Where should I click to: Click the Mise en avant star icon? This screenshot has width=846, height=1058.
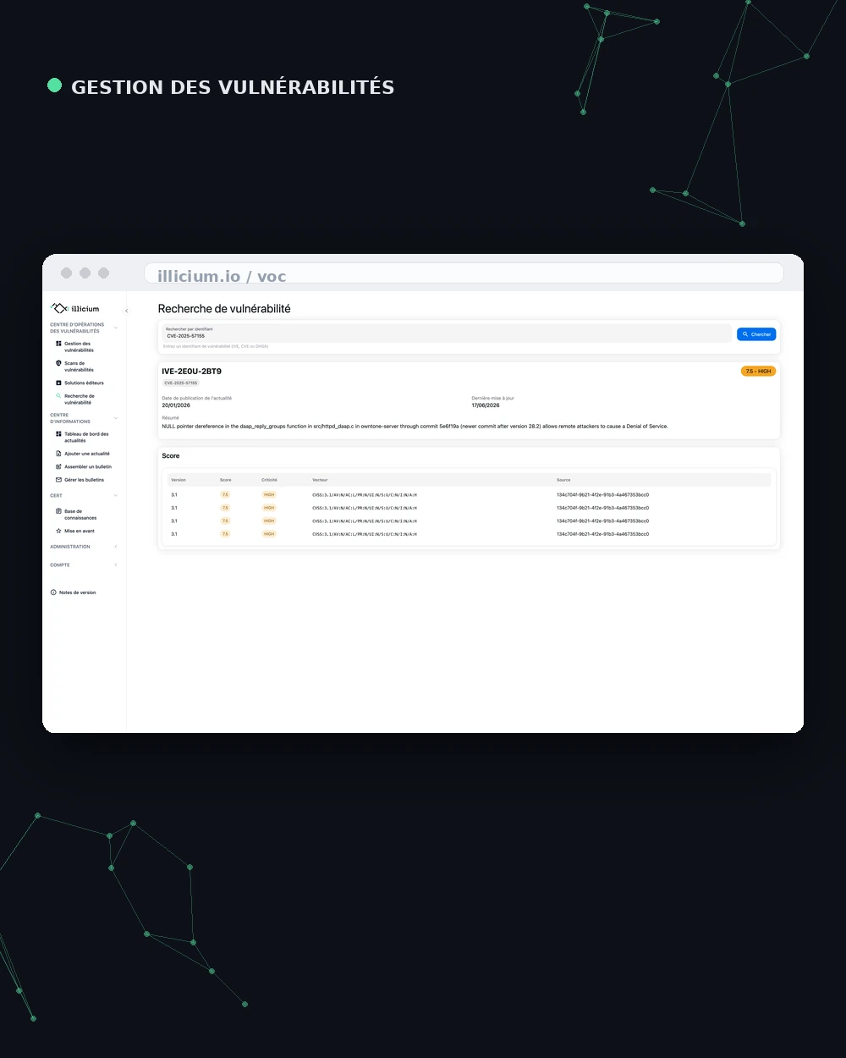tap(58, 531)
